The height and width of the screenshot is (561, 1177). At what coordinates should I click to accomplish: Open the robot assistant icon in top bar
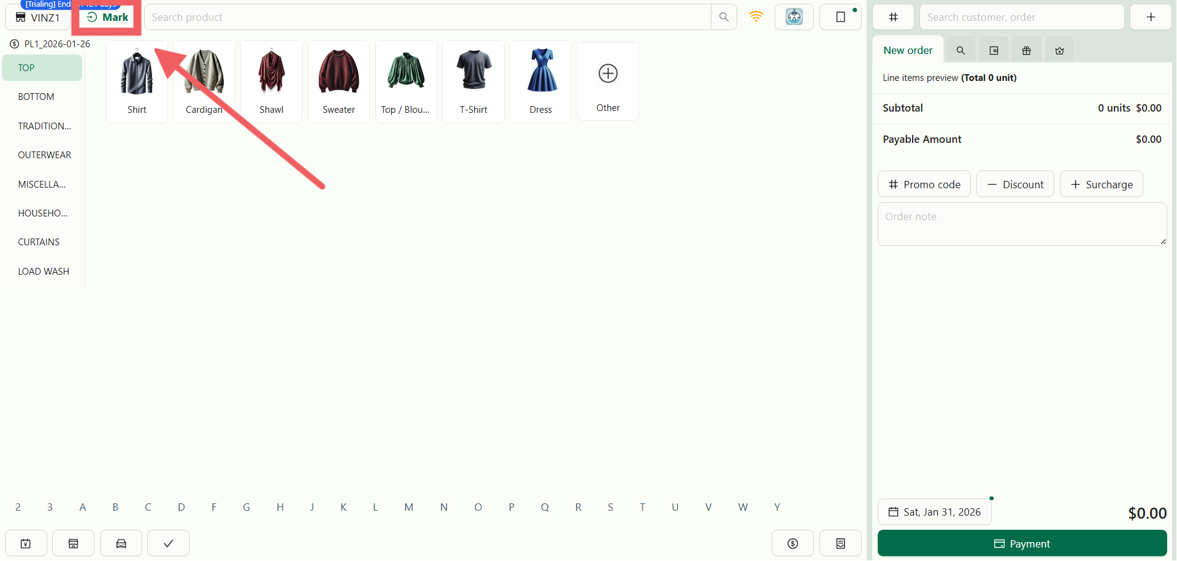(794, 17)
